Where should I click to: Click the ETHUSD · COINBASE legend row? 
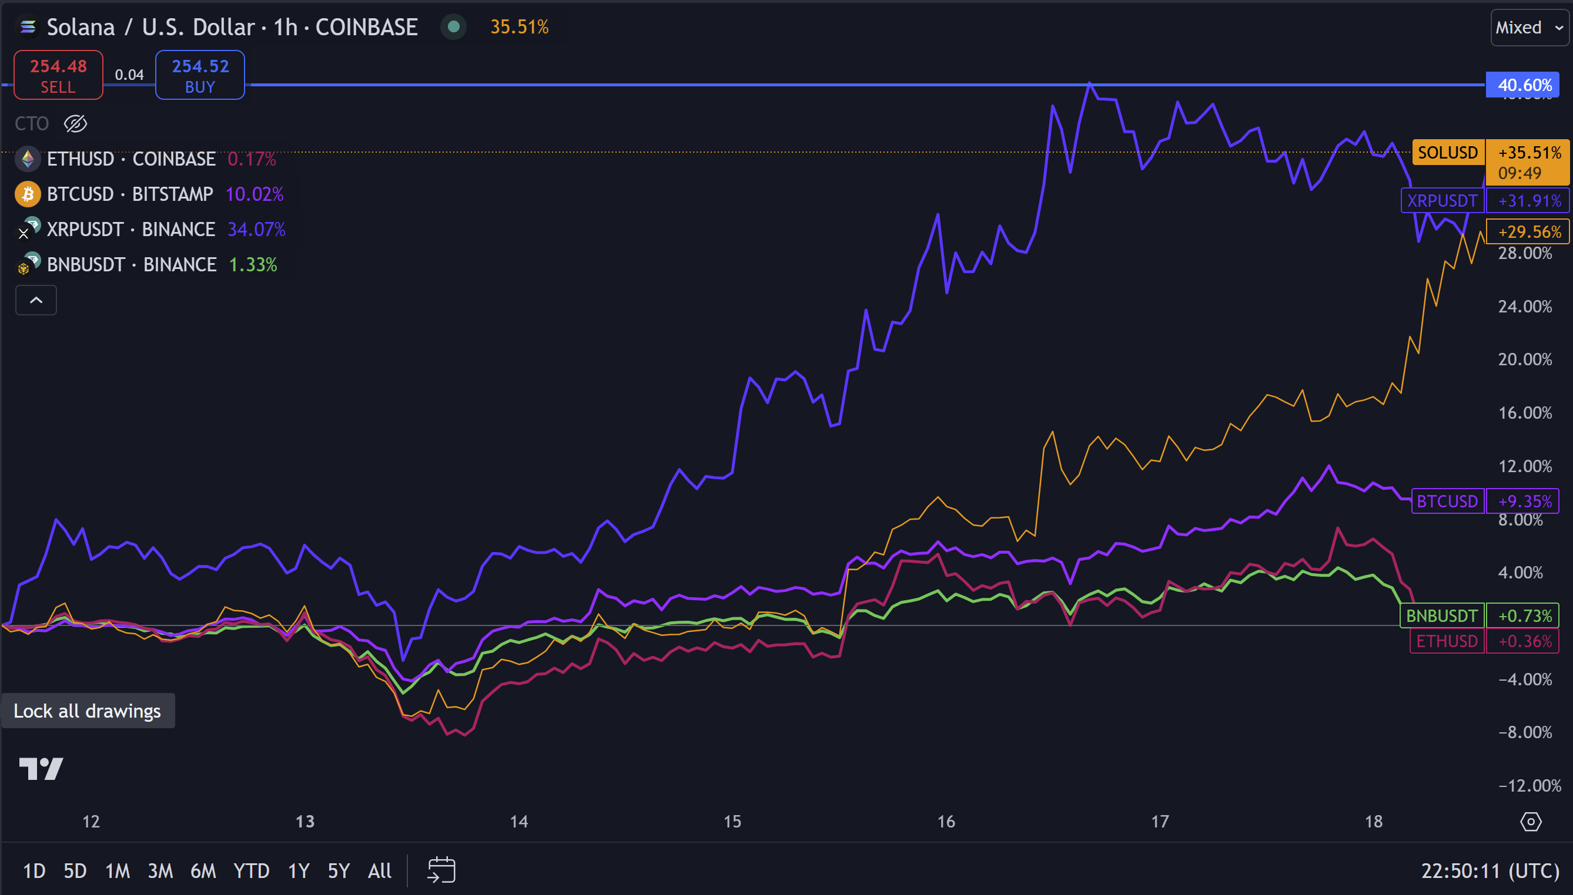[146, 159]
